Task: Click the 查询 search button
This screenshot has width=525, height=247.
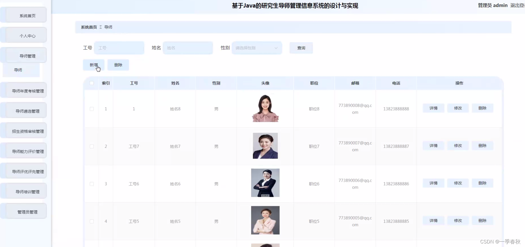Action: [301, 48]
